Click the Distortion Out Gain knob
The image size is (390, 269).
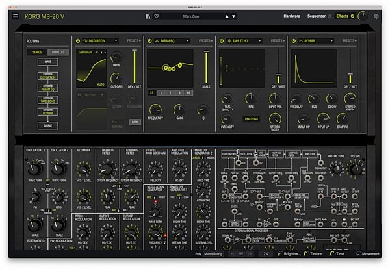tap(116, 79)
